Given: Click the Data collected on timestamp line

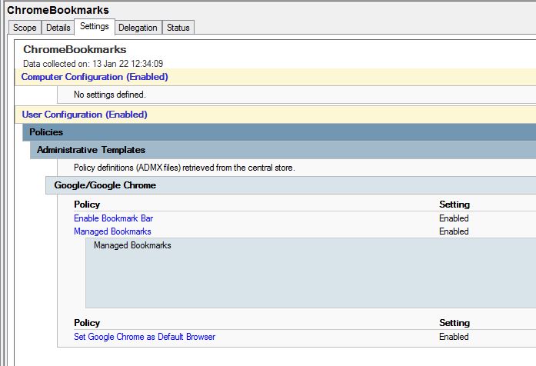Looking at the screenshot, I should pyautogui.click(x=93, y=64).
